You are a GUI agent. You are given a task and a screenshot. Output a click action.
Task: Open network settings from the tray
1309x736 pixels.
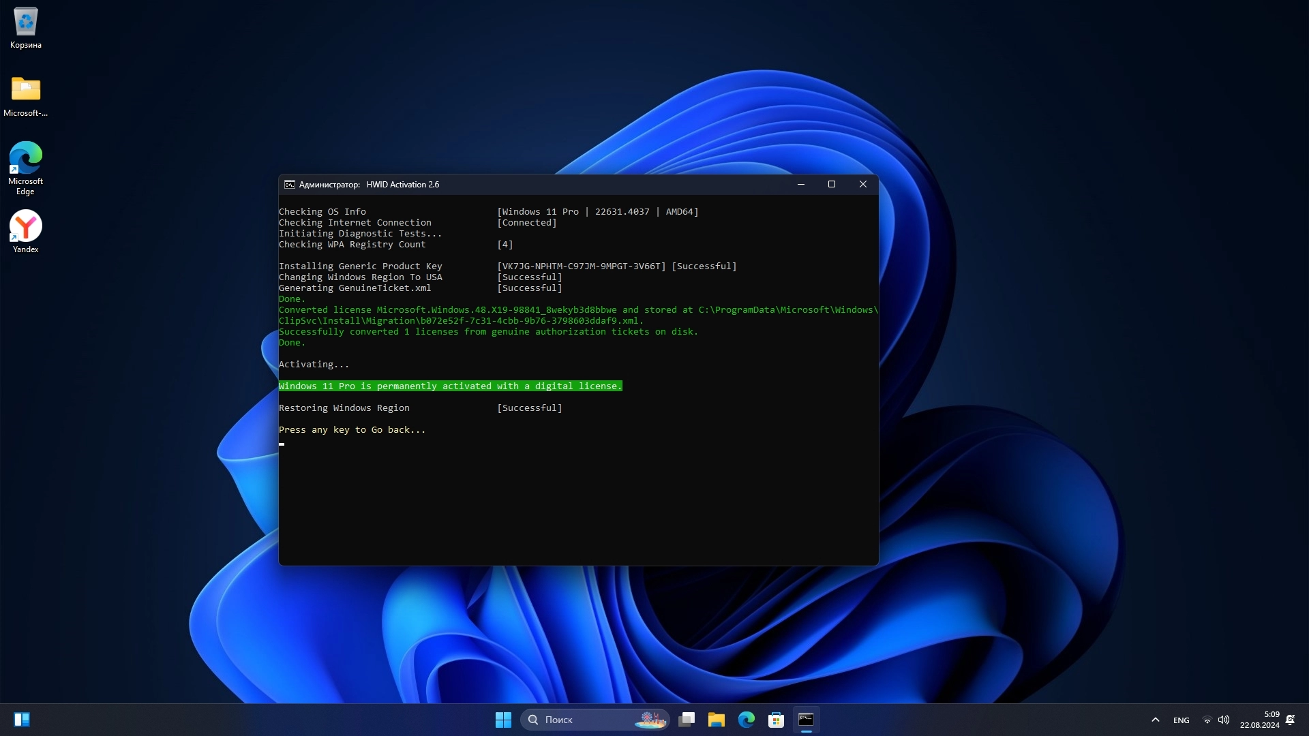(x=1207, y=720)
